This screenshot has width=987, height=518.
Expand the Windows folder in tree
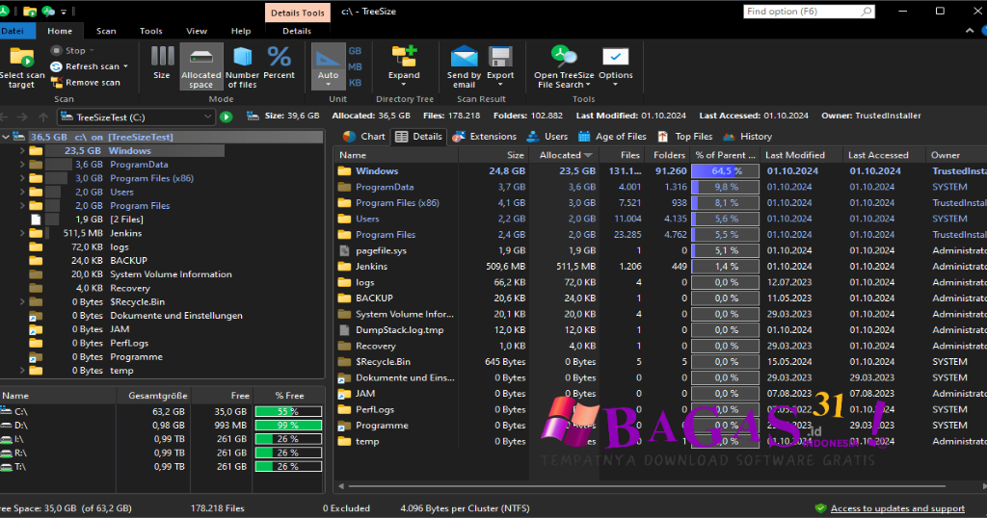click(x=22, y=151)
